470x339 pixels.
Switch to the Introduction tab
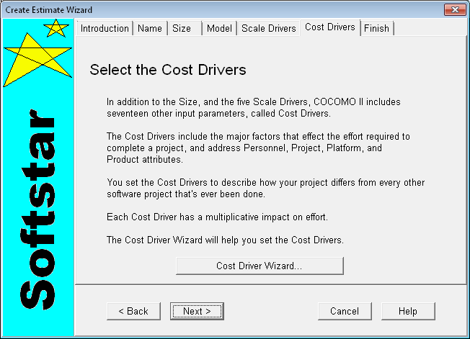coord(105,28)
